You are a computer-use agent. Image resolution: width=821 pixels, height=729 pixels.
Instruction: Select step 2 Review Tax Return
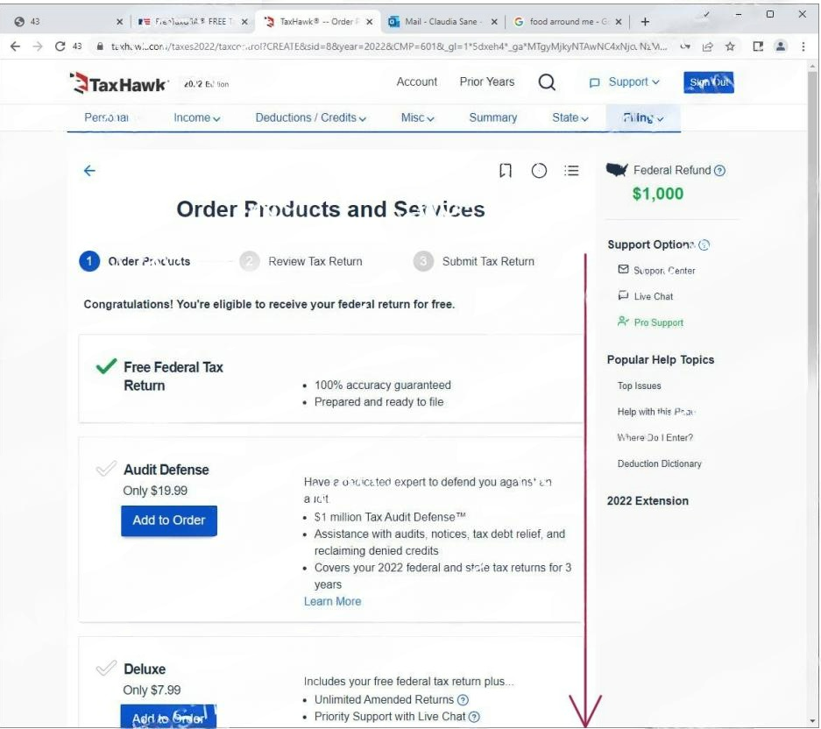pyautogui.click(x=301, y=261)
